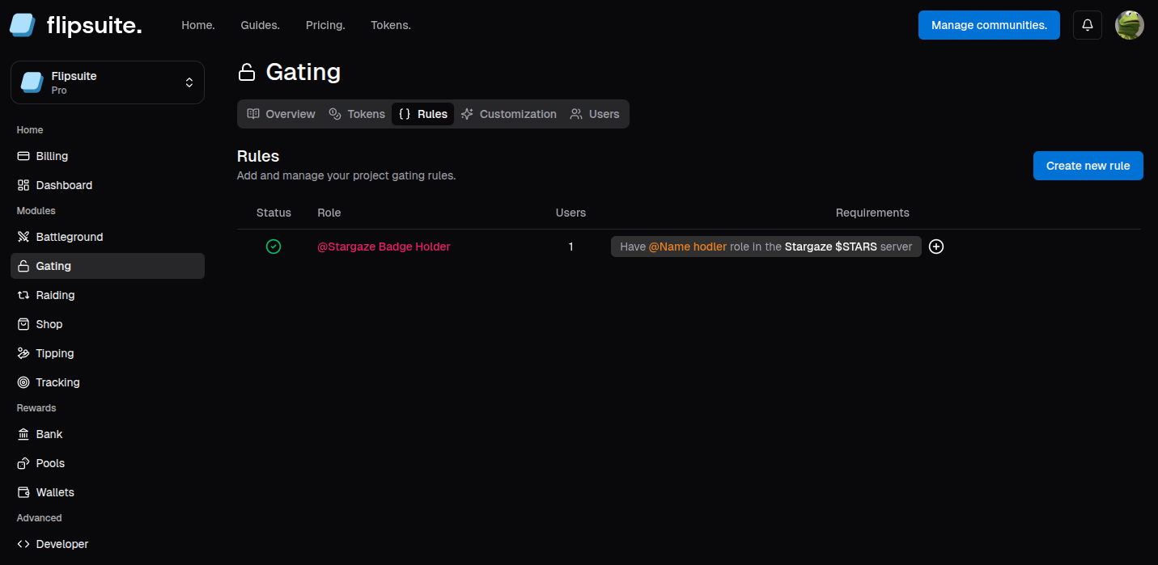Click the Wallets icon

click(x=23, y=492)
